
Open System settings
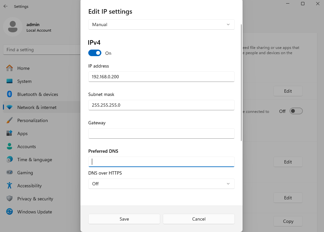42,81
